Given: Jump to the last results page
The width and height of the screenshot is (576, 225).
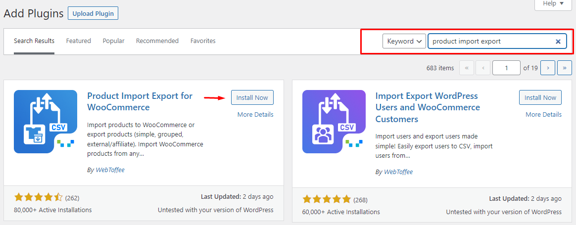Looking at the screenshot, I should click(x=564, y=68).
